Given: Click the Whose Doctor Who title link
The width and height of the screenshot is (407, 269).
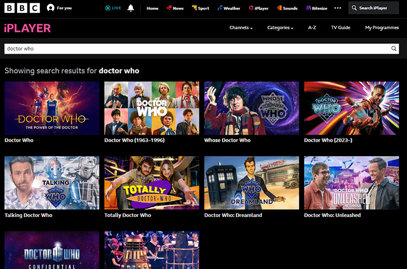Looking at the screenshot, I should click(x=228, y=140).
